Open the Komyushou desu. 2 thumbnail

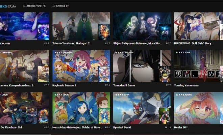pos(24,66)
